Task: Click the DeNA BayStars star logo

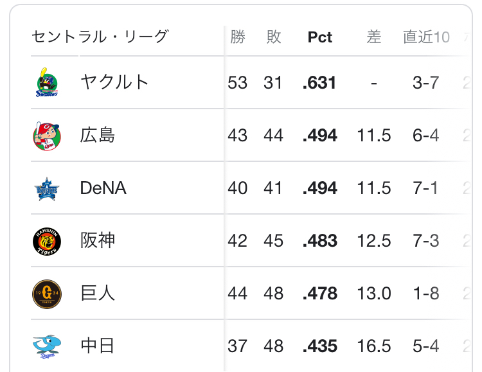Action: [x=47, y=188]
